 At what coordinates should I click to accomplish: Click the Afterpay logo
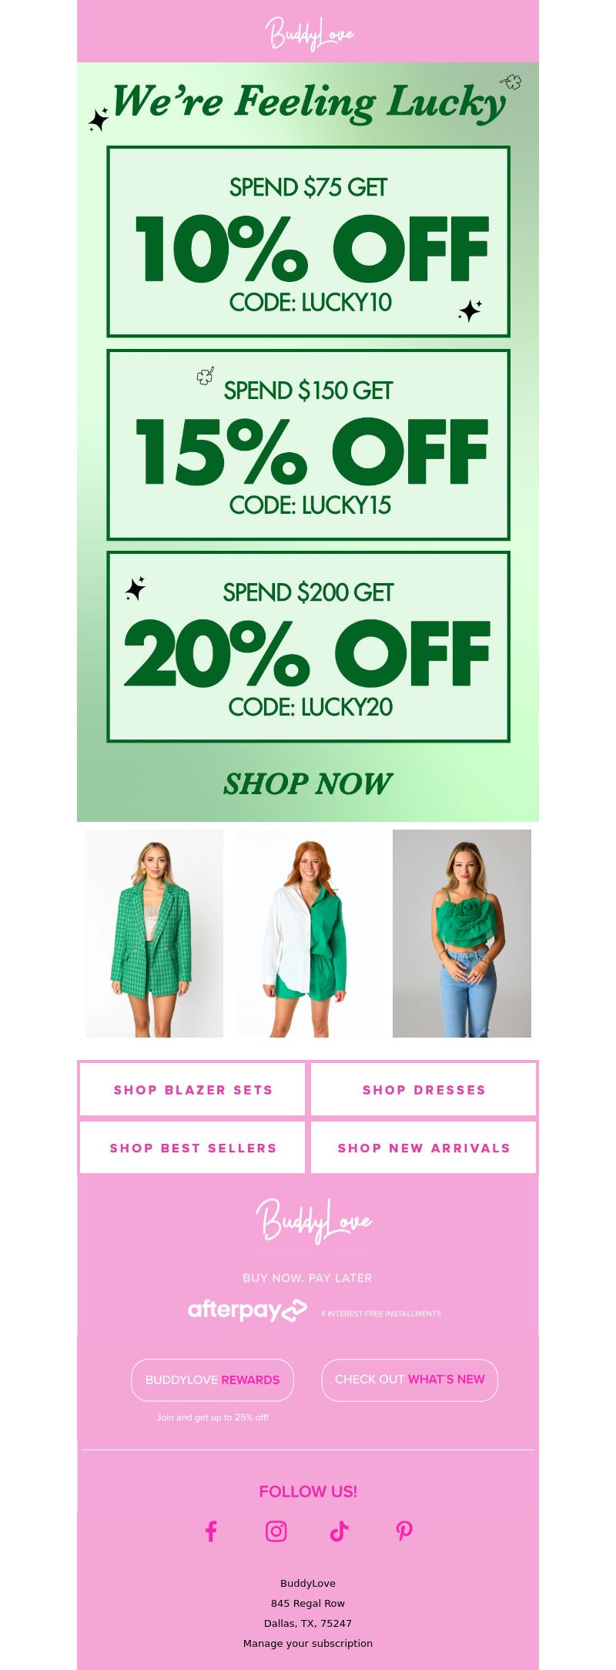tap(247, 1310)
